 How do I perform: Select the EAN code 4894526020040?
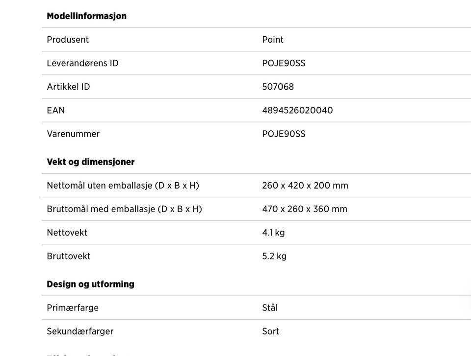pyautogui.click(x=297, y=110)
